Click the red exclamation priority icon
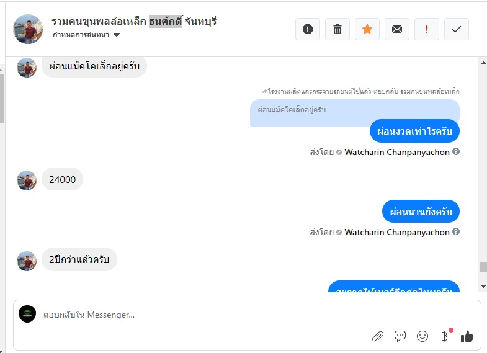Viewport: 487px width, 353px height. click(x=427, y=29)
